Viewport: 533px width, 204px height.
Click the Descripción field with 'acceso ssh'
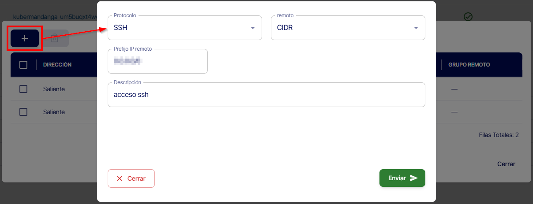(x=266, y=95)
